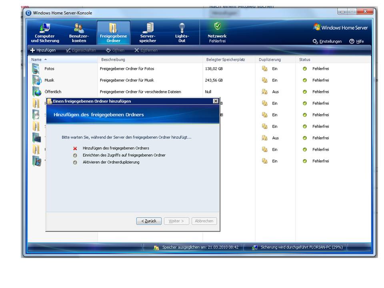Image resolution: width=384 pixels, height=288 pixels.
Task: Open Einstellungen settings
Action: pos(327,41)
